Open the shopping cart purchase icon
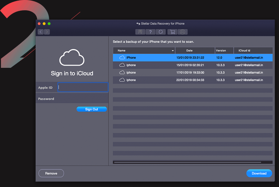Viewport: 279px width, 187px height. click(172, 32)
